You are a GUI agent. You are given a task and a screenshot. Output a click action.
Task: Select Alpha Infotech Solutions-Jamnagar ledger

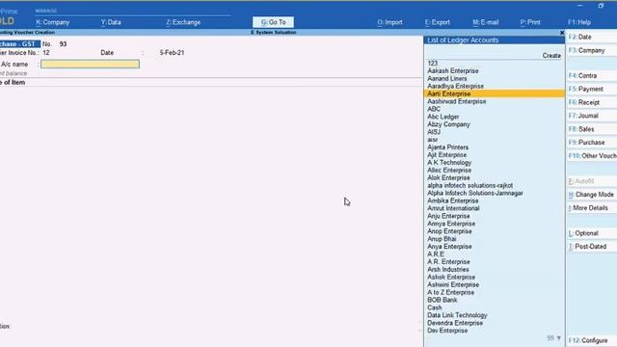tap(475, 193)
